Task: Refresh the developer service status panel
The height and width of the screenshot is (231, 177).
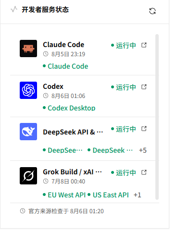Action: [x=152, y=11]
